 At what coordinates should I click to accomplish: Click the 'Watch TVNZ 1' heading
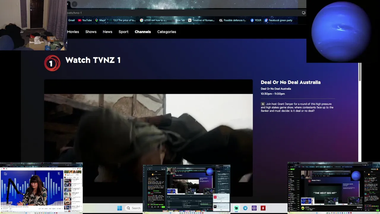(x=93, y=60)
